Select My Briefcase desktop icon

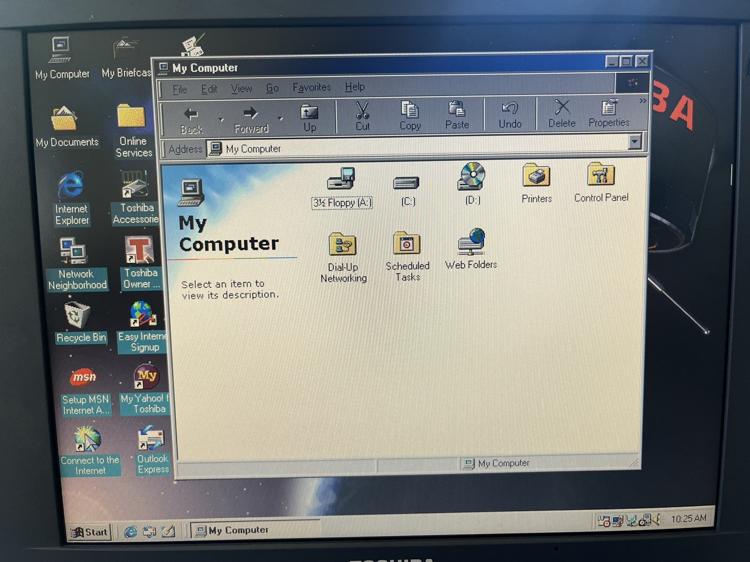click(x=126, y=57)
